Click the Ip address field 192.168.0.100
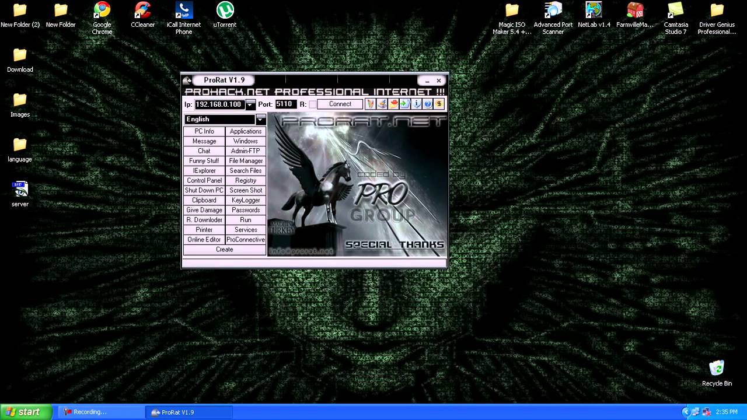The height and width of the screenshot is (420, 747). click(219, 104)
